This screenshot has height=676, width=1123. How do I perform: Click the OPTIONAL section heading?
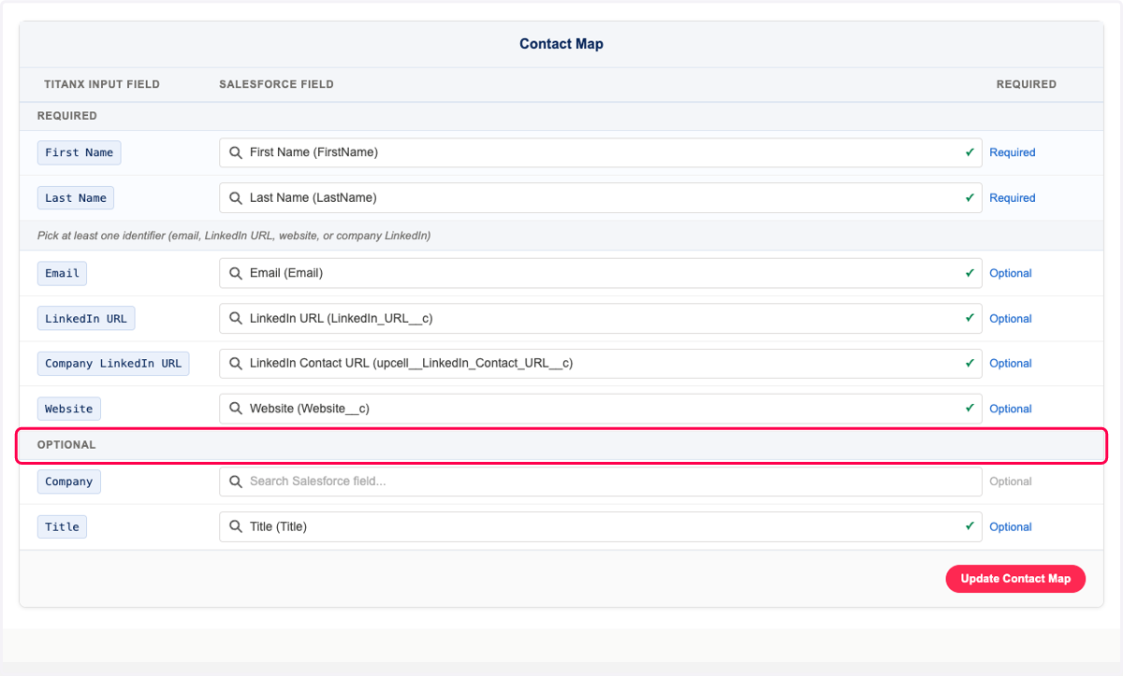(66, 445)
